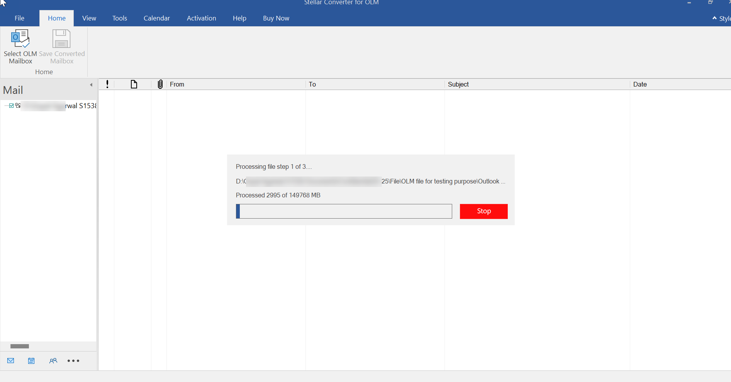731x382 pixels.
Task: Click the Mail pane horizontal scrollbar thumb
Action: (20, 346)
